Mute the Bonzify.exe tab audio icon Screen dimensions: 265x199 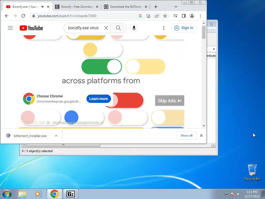click(43, 7)
